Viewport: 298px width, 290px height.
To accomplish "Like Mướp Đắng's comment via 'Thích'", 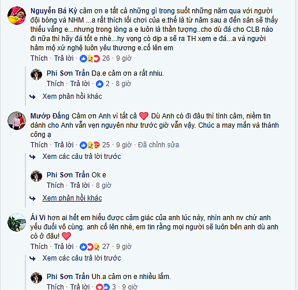I will (x=39, y=145).
